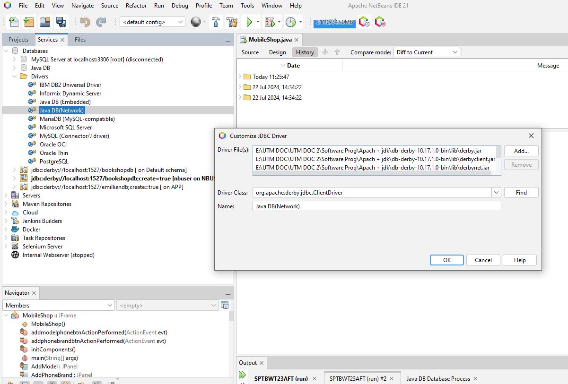
Task: Click the driver Name text field
Action: 376,206
